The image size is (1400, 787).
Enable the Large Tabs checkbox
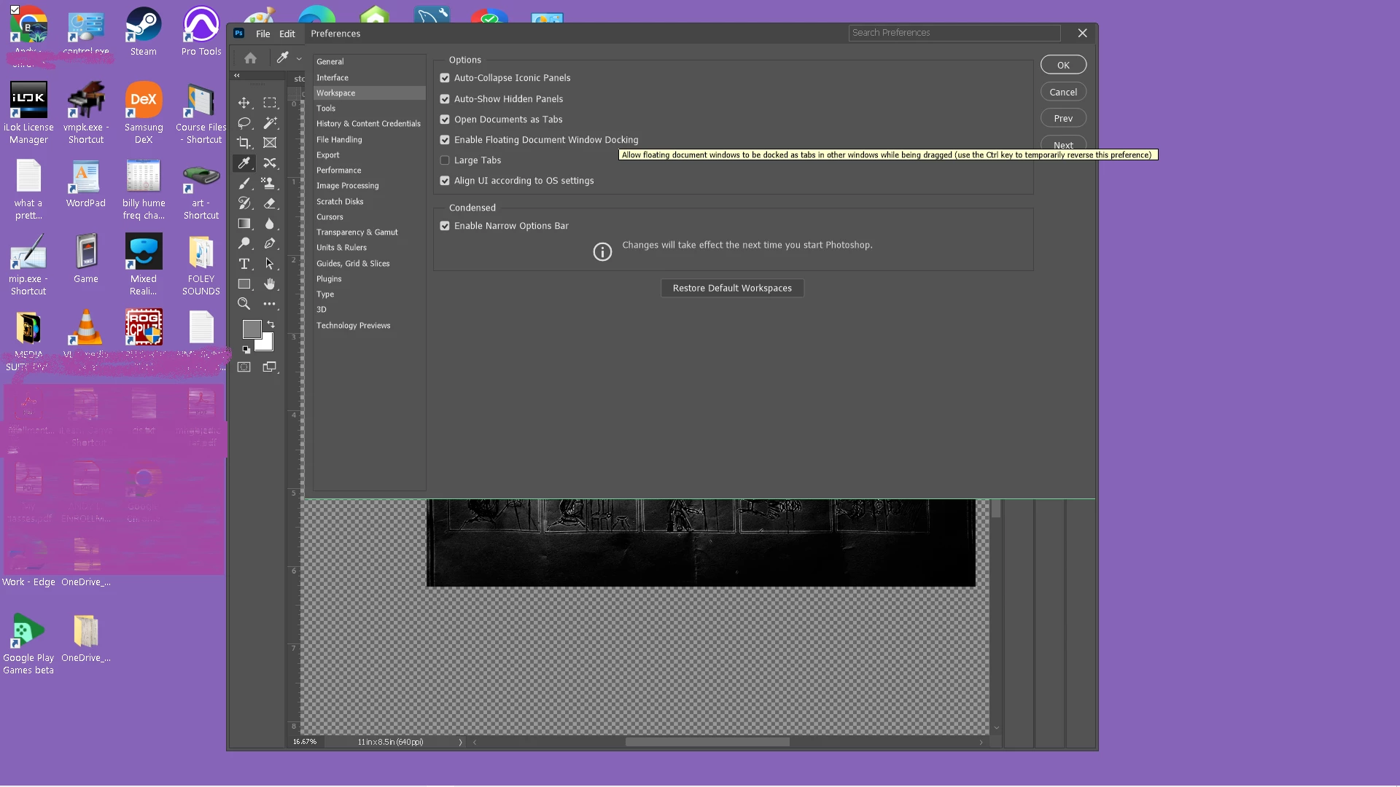point(445,160)
